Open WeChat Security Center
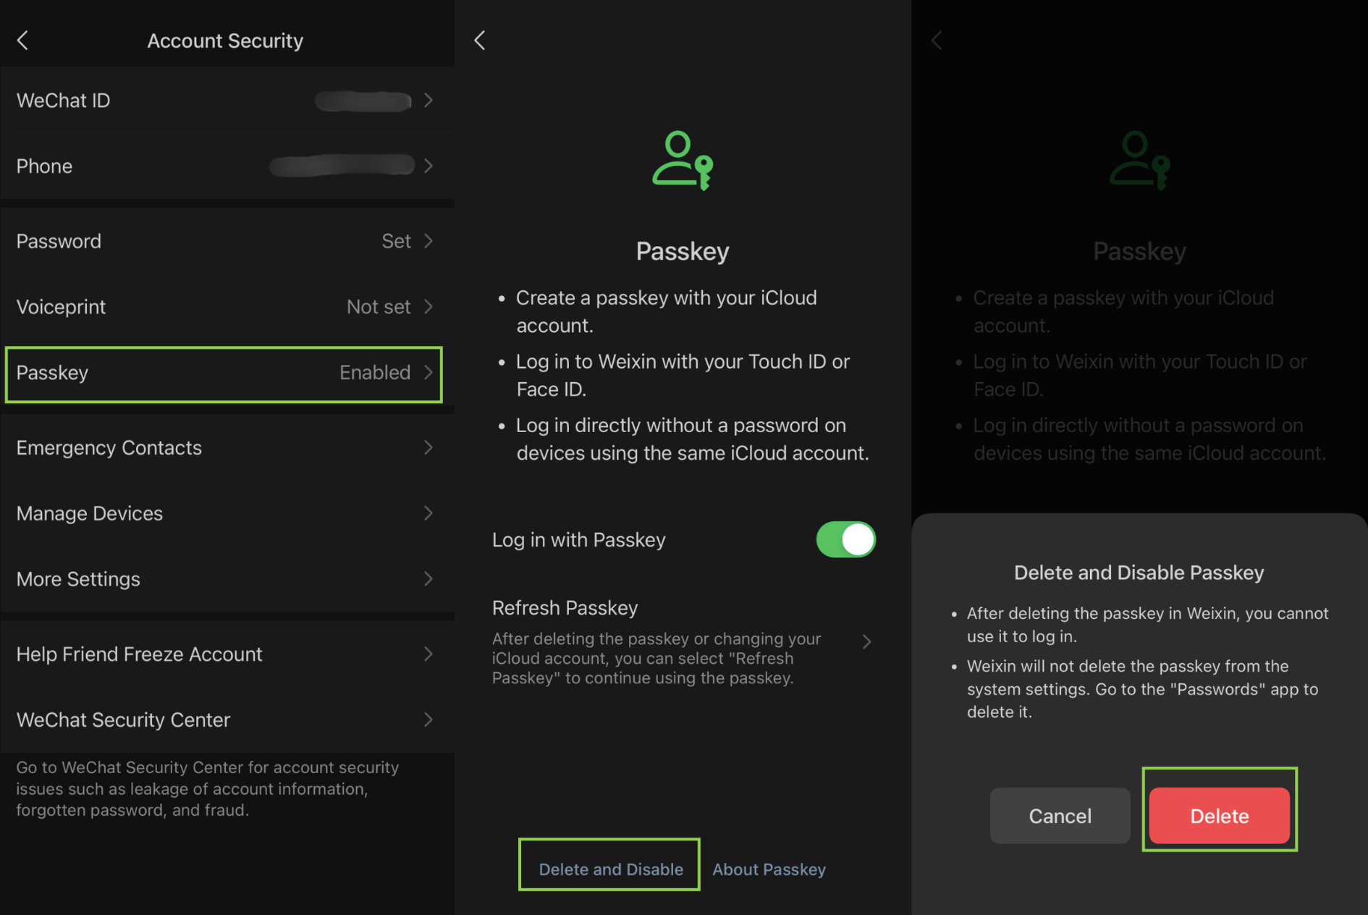 224,720
